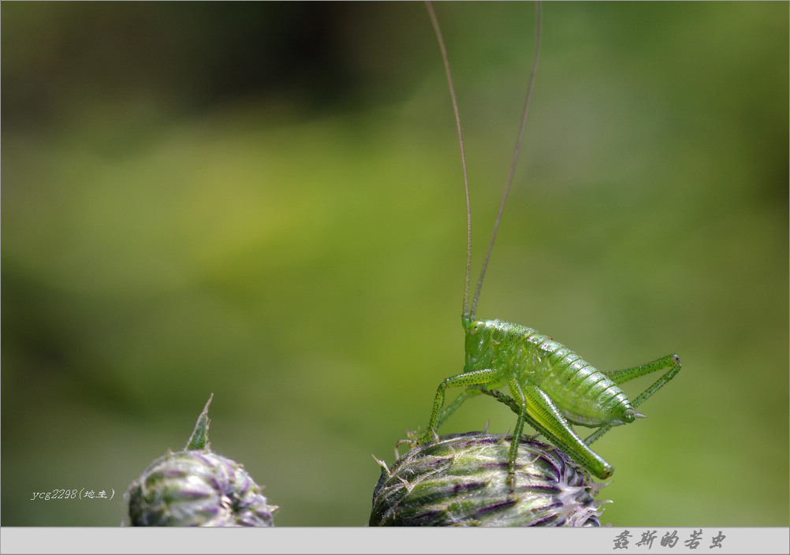Click the Chinese caption in the gray bar
The image size is (790, 555).
click(669, 540)
